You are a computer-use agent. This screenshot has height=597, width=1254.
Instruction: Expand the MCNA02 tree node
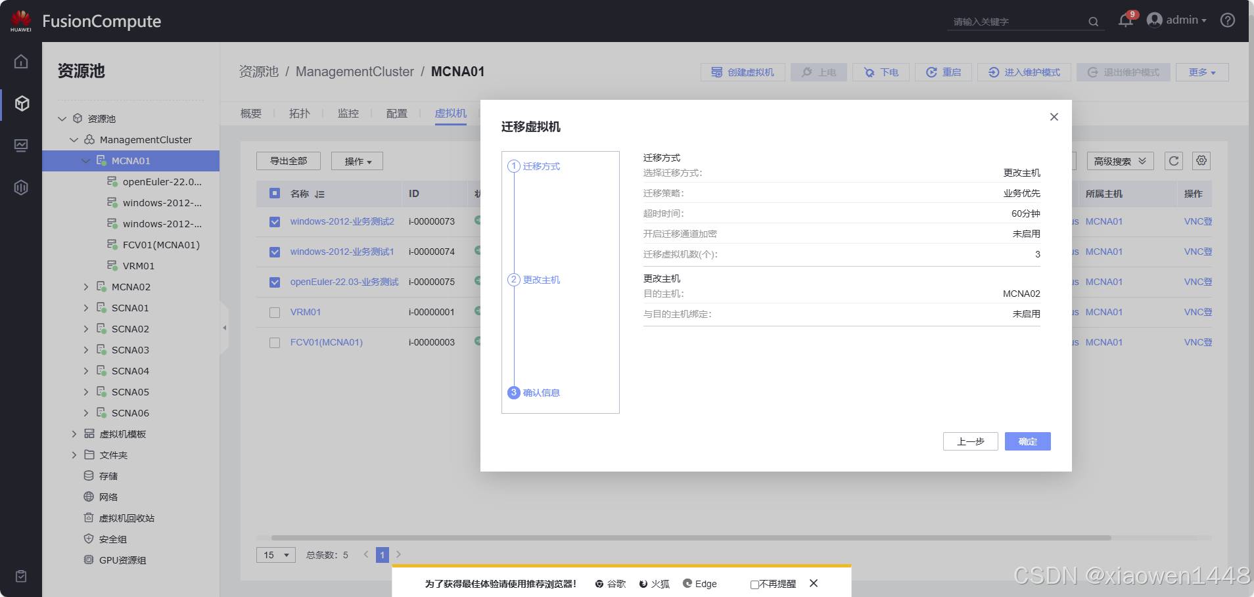85,287
